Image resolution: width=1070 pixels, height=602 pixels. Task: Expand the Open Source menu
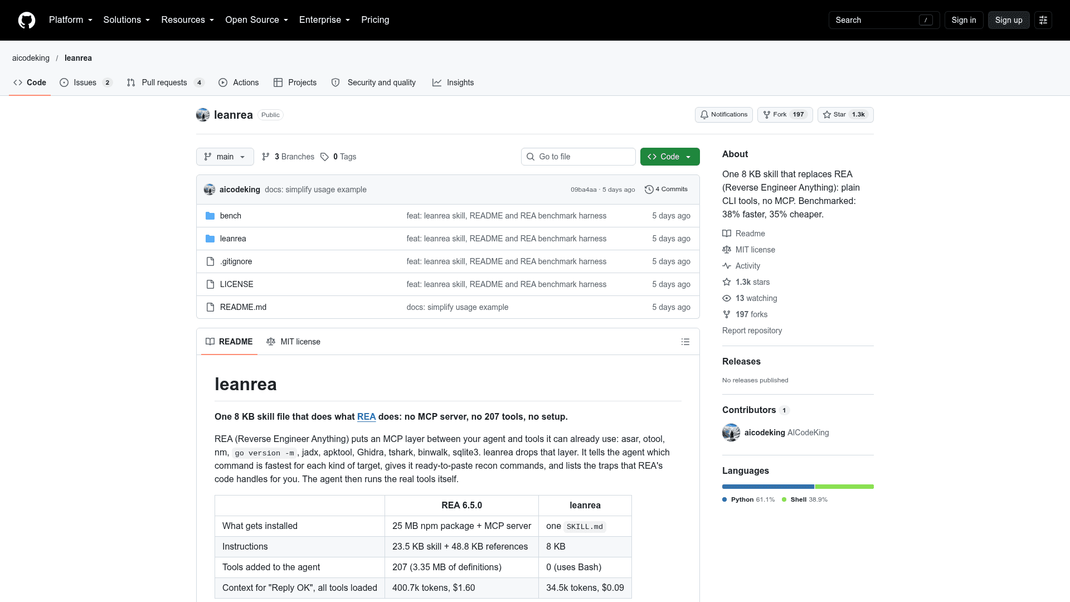(256, 20)
